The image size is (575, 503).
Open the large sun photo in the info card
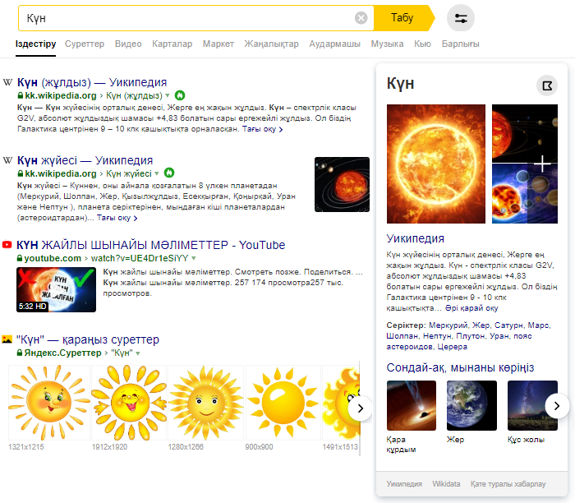point(436,164)
